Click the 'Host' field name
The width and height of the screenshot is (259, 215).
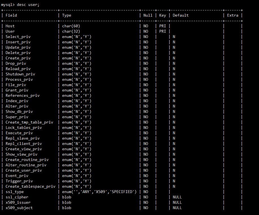10,26
